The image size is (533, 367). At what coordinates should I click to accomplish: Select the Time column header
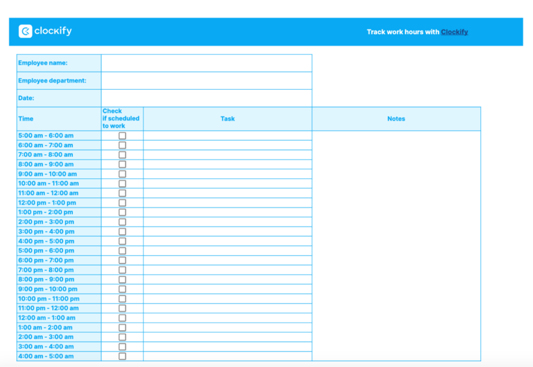(26, 118)
